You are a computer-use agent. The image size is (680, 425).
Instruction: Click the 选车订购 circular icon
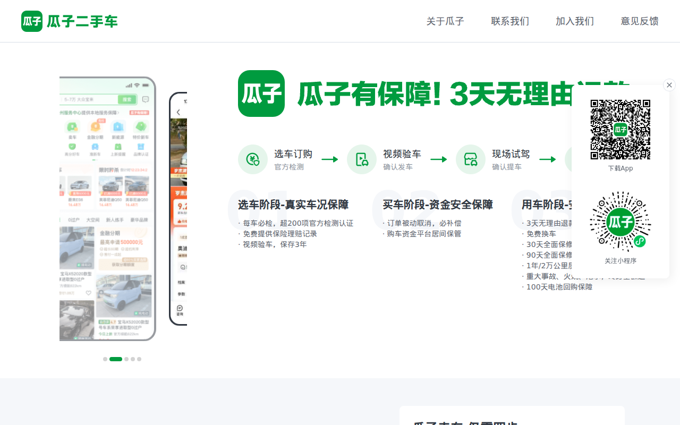[253, 159]
